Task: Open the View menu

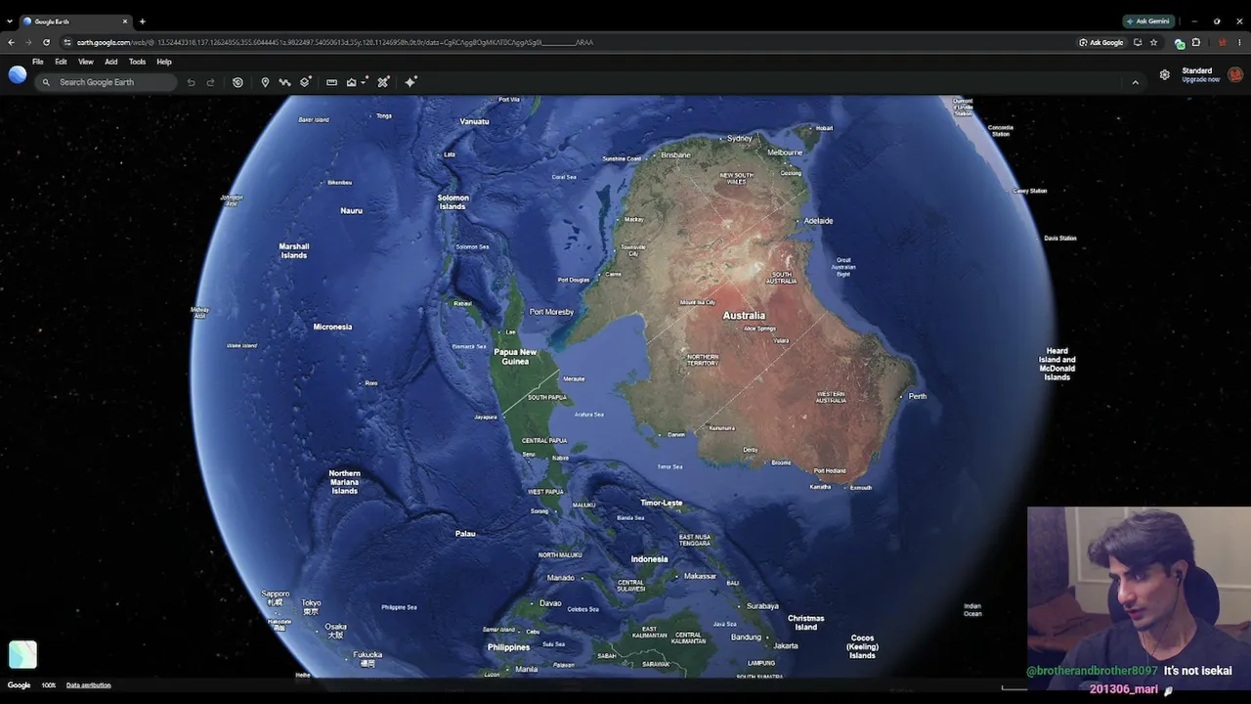Action: [x=86, y=62]
